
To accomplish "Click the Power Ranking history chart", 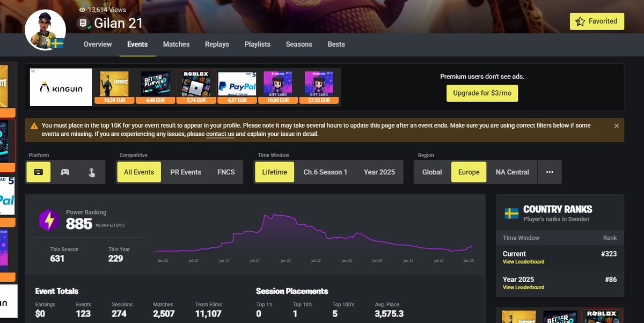I will pyautogui.click(x=314, y=234).
